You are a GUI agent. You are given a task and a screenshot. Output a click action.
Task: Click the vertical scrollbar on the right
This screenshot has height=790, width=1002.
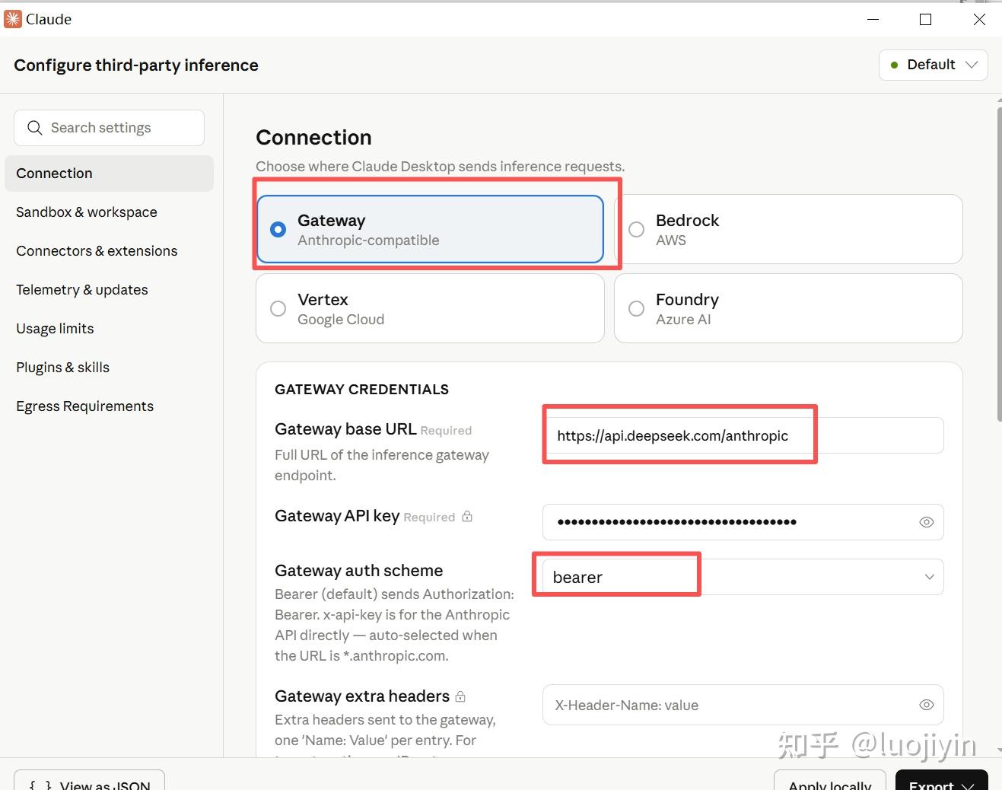point(999,264)
